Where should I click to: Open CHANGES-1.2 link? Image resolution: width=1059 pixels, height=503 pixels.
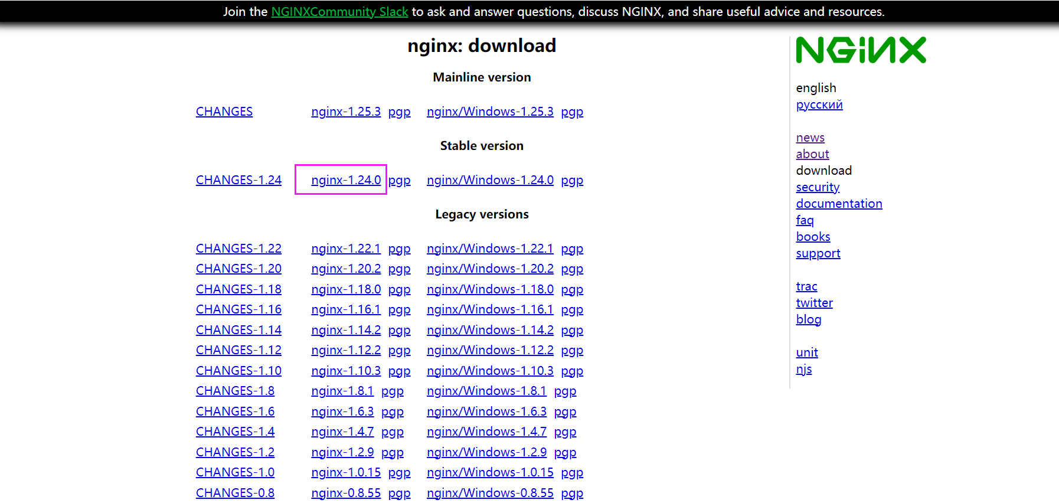tap(235, 452)
